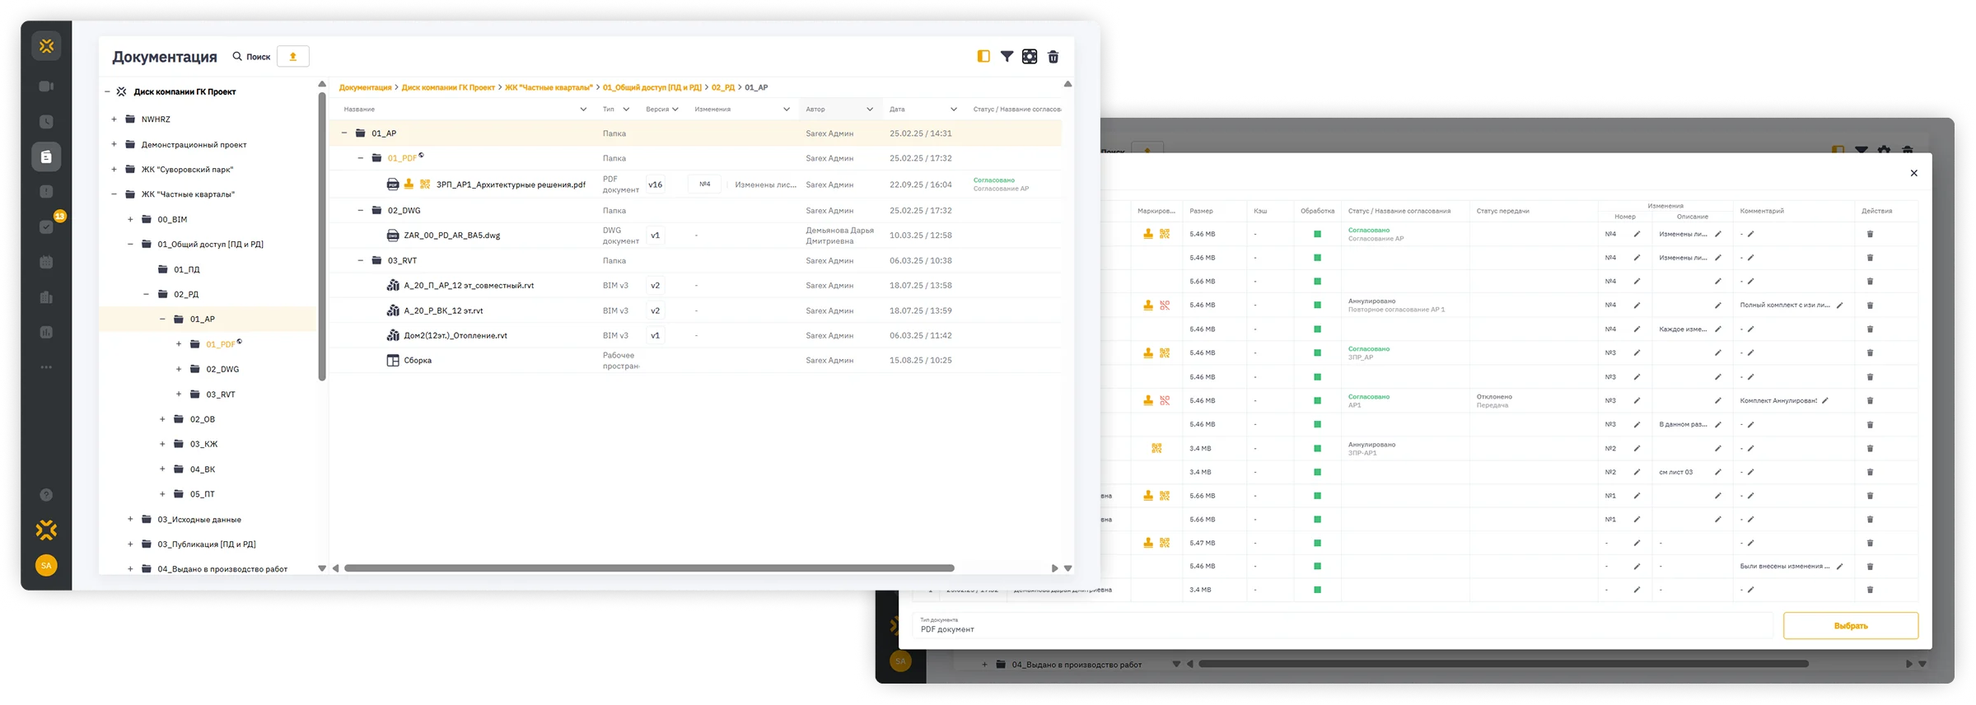Click the horizontal scrollbar under file table
The image size is (1976, 705).
(649, 568)
